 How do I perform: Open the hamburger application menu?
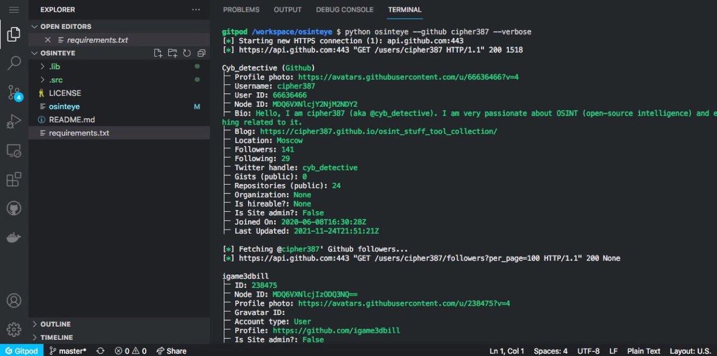13,10
